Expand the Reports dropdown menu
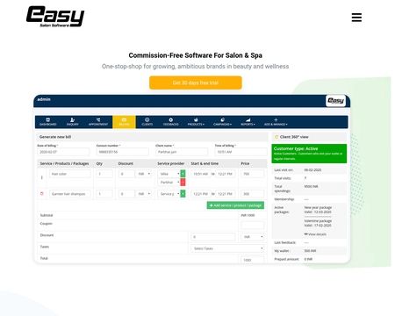This screenshot has height=316, width=395. coord(248,122)
